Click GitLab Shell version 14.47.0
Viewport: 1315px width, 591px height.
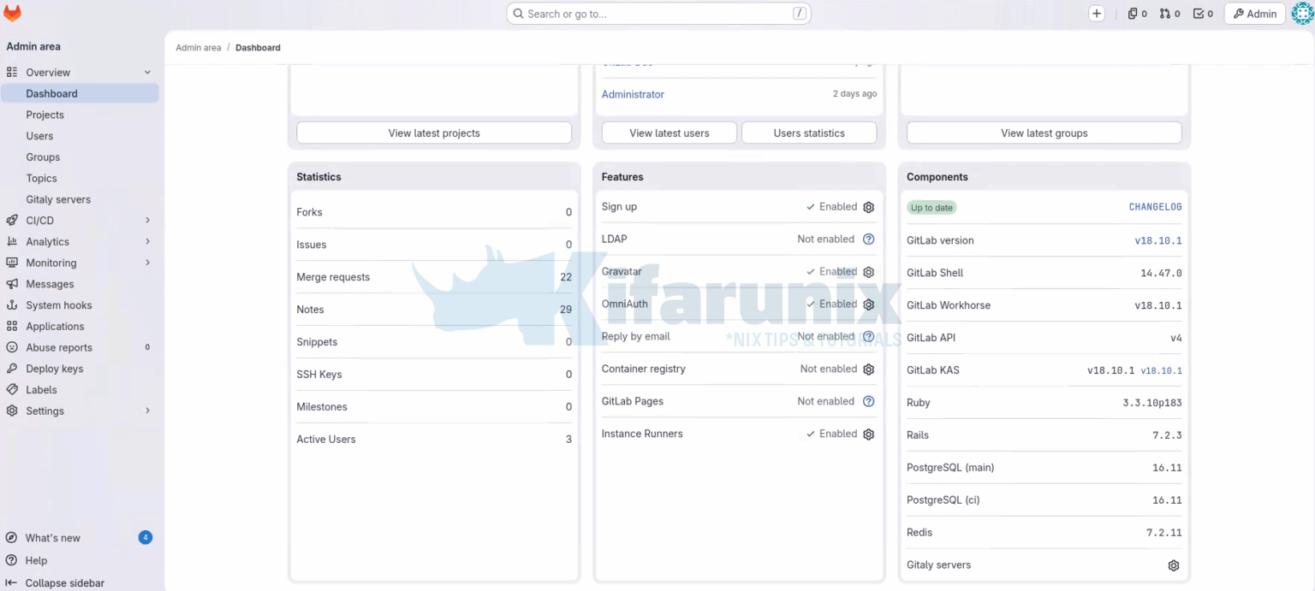1161,273
